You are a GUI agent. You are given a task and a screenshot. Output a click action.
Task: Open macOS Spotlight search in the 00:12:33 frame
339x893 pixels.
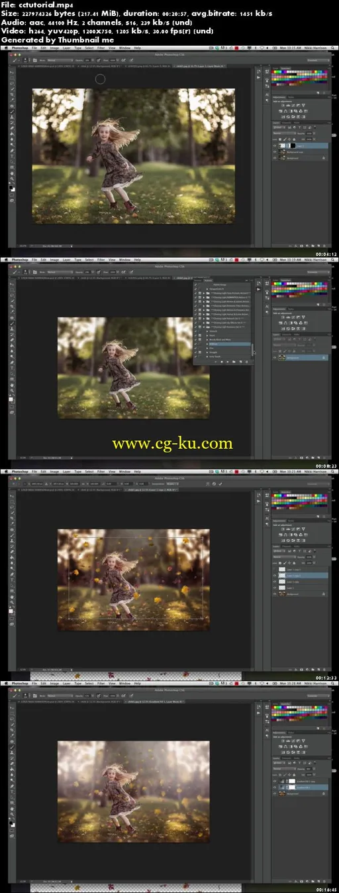pos(332,471)
